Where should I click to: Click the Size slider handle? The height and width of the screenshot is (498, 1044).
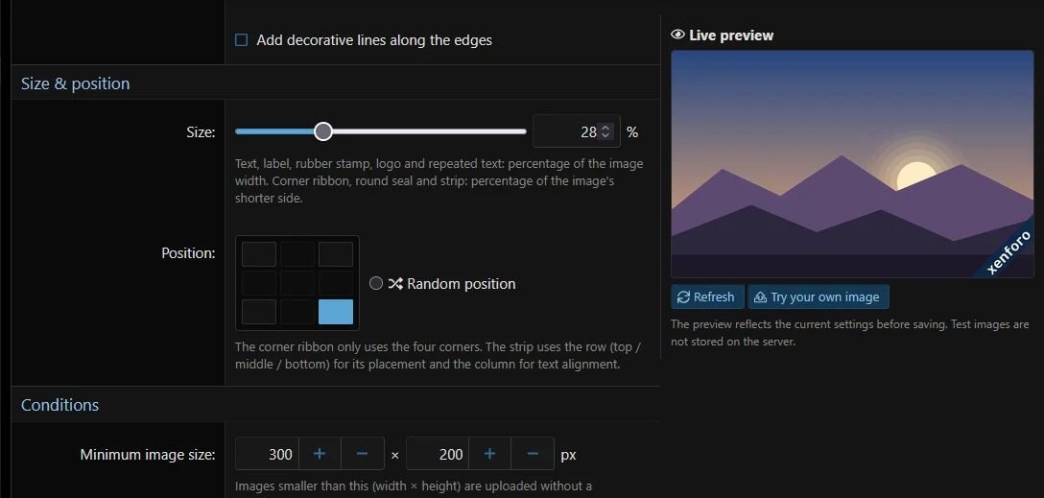point(323,131)
